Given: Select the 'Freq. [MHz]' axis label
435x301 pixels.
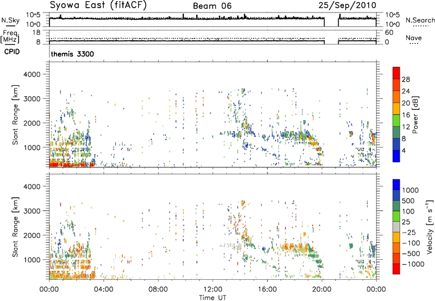Looking at the screenshot, I should pos(10,37).
